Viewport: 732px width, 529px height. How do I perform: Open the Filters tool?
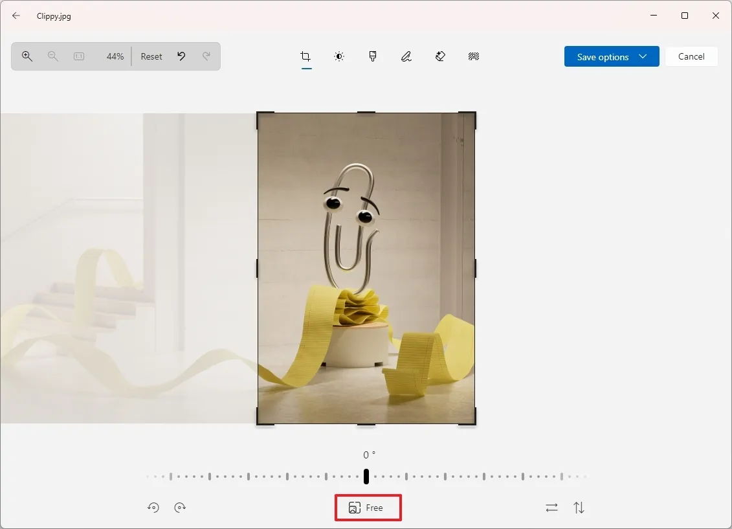tap(373, 56)
